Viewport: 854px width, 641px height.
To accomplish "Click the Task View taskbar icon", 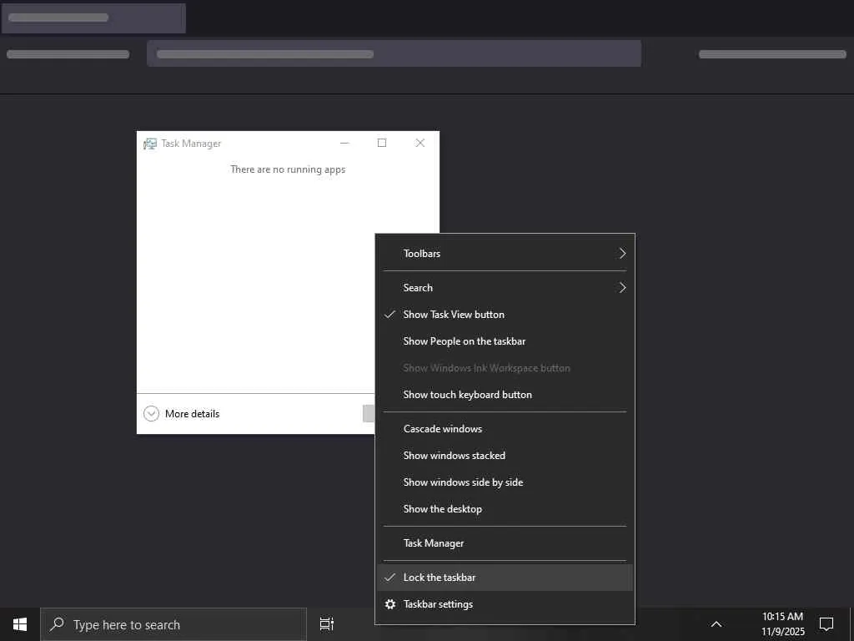I will click(327, 624).
